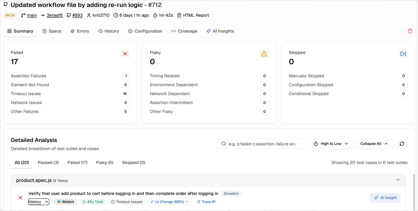Click the Conditional Skipped row
Image resolution: width=418 pixels, height=211 pixels.
[348, 94]
